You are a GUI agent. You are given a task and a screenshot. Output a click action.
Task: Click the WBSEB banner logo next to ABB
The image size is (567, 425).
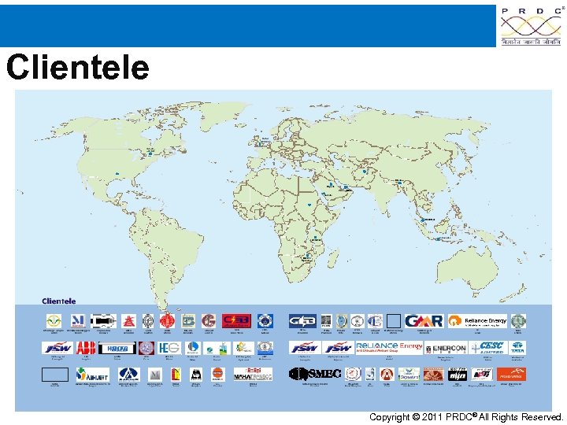click(x=117, y=349)
